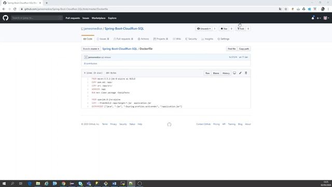The width and height of the screenshot is (332, 187).
Task: Switch to the repository Pull requests tab
Action: (123, 39)
